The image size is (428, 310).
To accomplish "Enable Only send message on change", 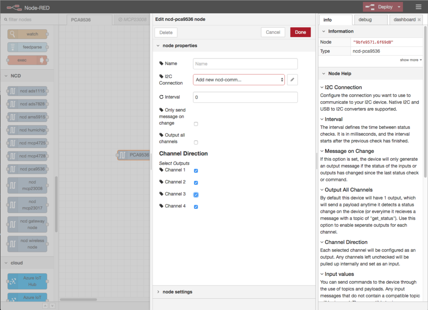I will 196,124.
